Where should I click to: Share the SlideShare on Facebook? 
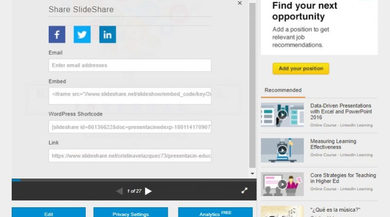pyautogui.click(x=57, y=34)
